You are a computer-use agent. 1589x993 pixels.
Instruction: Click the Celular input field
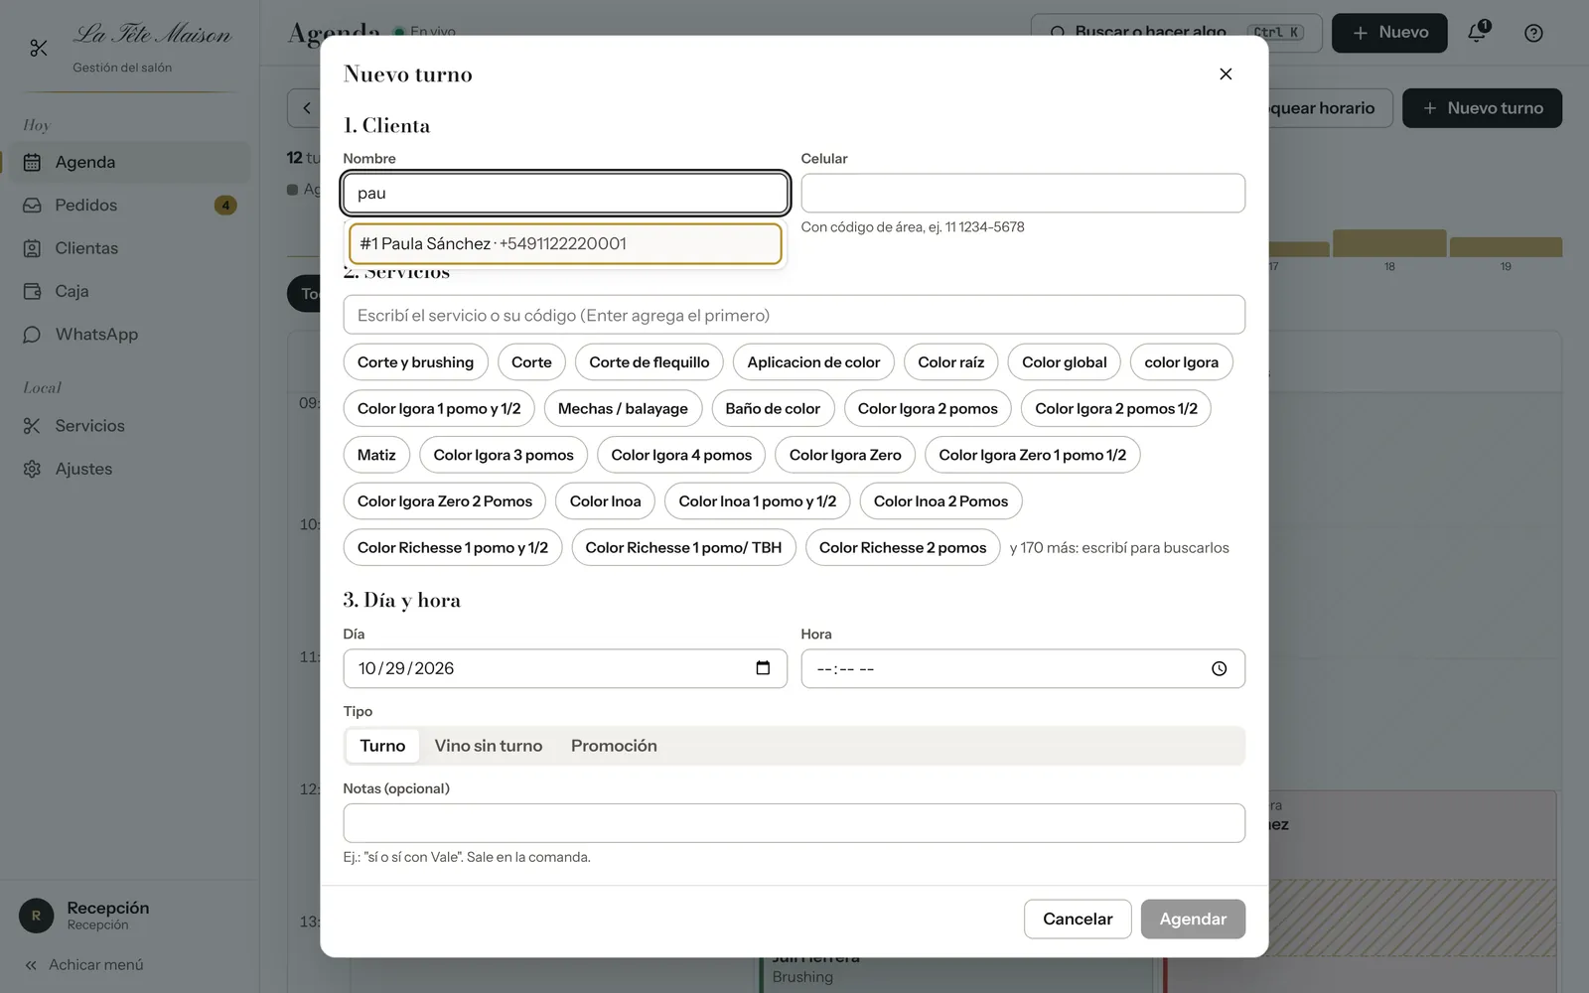(x=1023, y=193)
